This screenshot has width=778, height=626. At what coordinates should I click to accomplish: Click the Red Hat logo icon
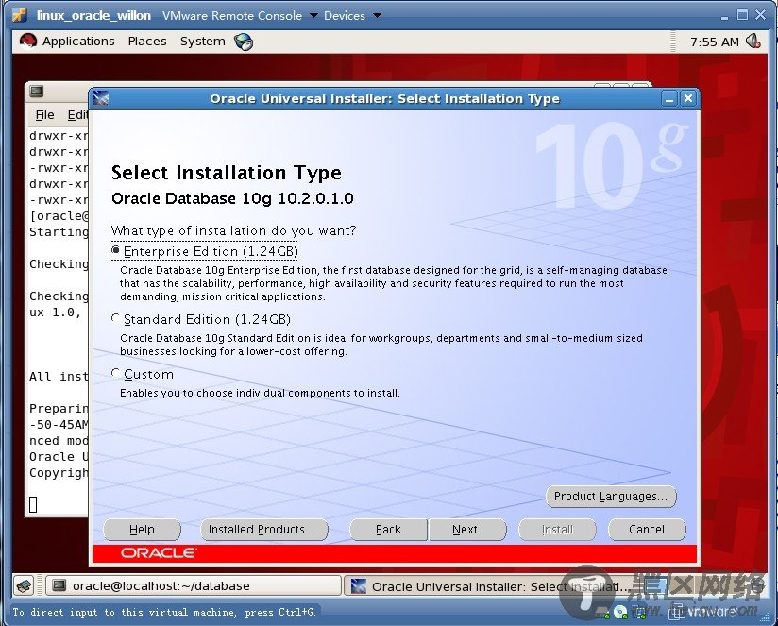(28, 42)
